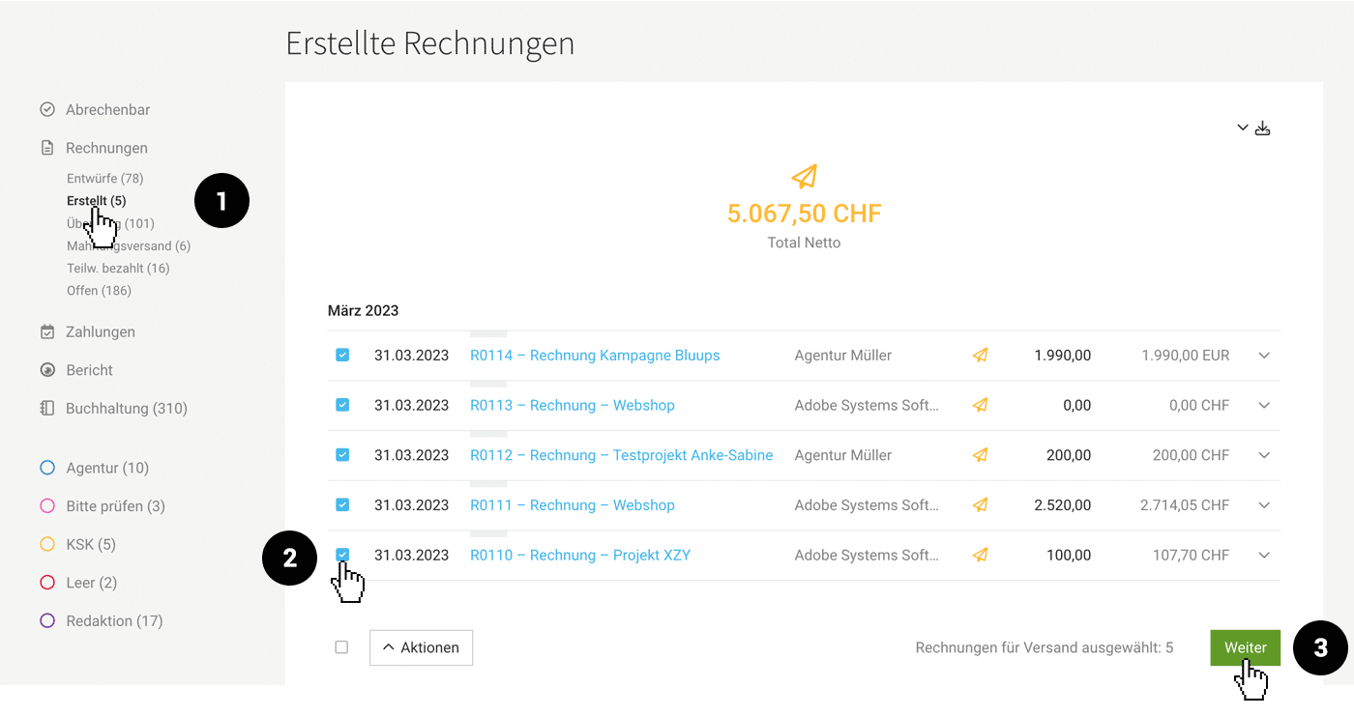
Task: Tick the select-all checkbox next to Aktionen
Action: 341,646
